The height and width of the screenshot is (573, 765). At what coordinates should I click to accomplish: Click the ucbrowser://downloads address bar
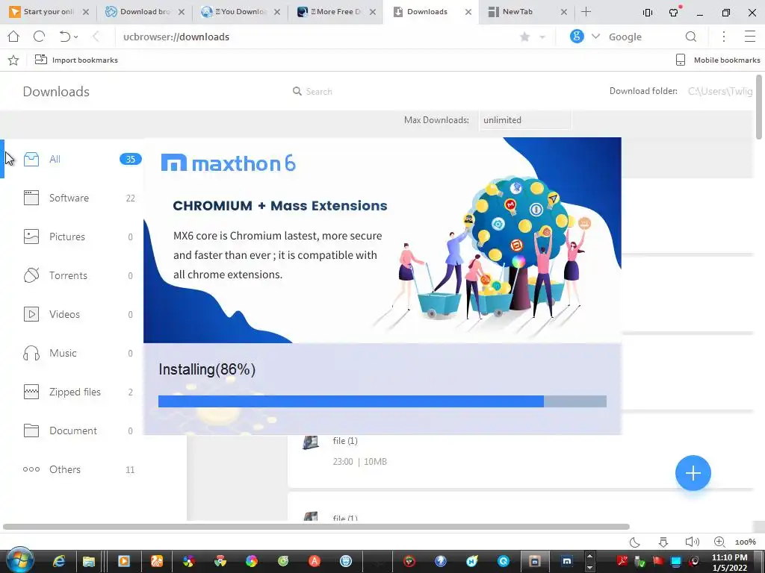click(312, 37)
